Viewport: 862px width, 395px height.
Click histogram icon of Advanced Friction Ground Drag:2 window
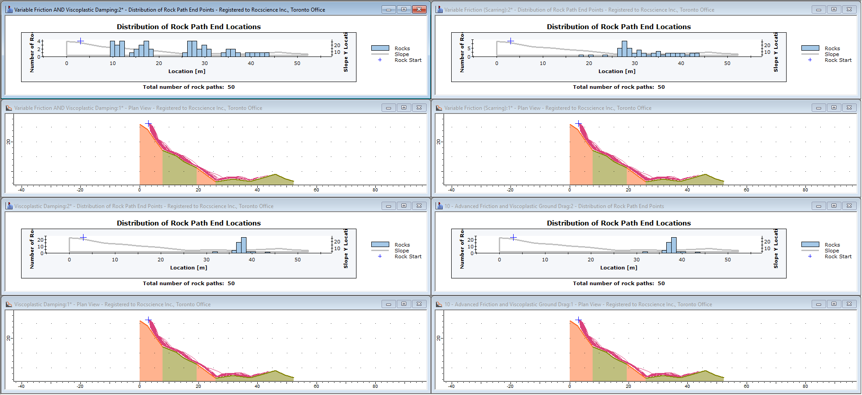pyautogui.click(x=439, y=206)
